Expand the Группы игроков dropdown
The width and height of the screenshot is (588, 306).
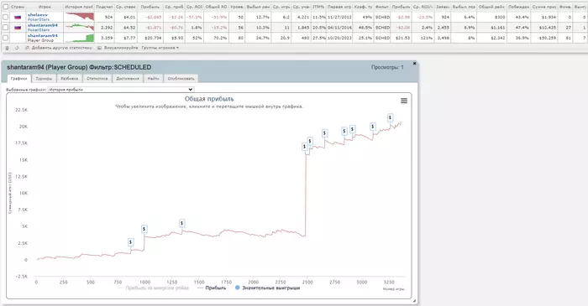160,48
